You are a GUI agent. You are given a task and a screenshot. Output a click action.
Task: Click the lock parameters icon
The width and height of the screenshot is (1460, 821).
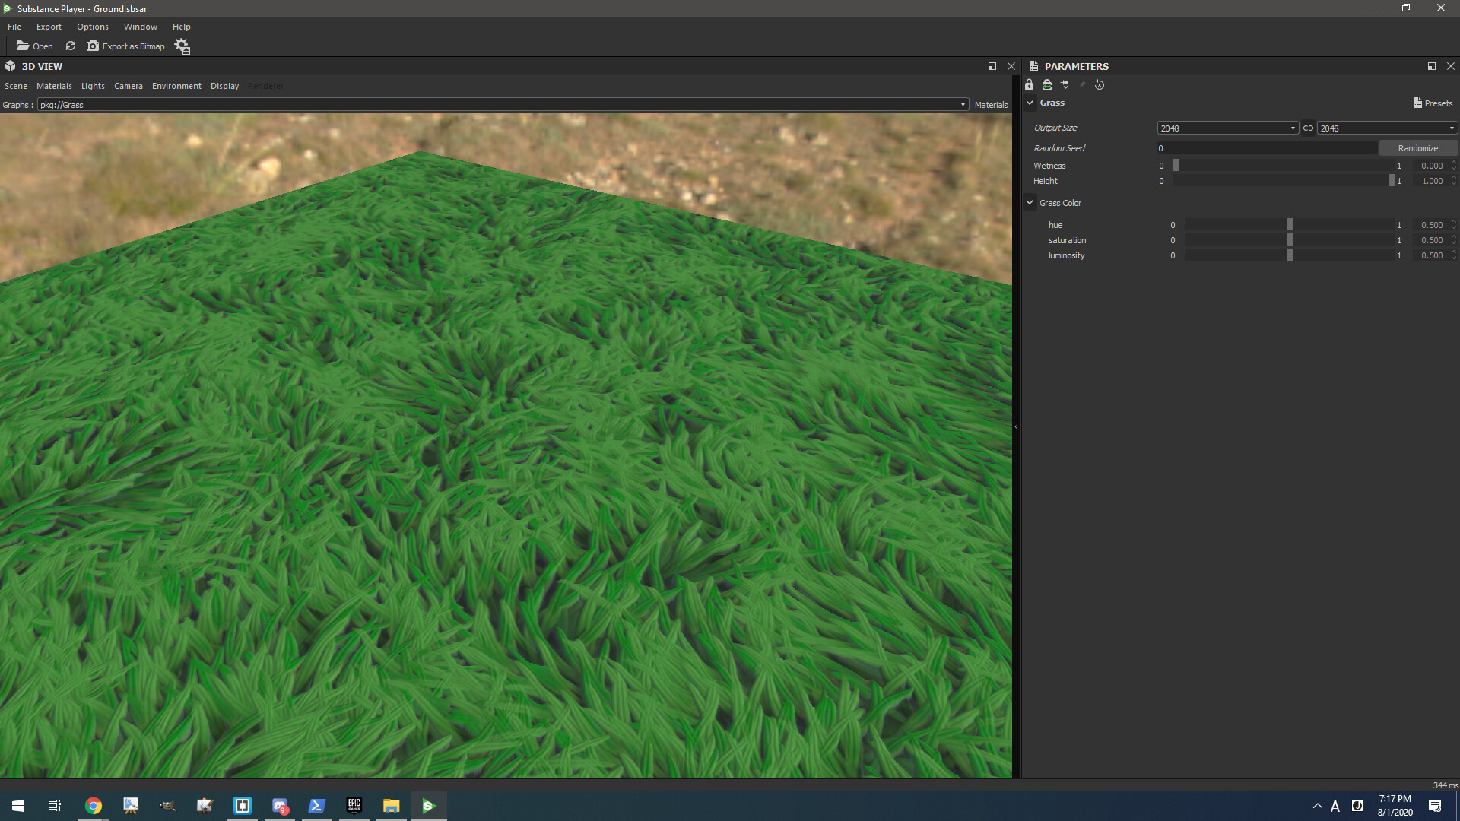pos(1030,84)
